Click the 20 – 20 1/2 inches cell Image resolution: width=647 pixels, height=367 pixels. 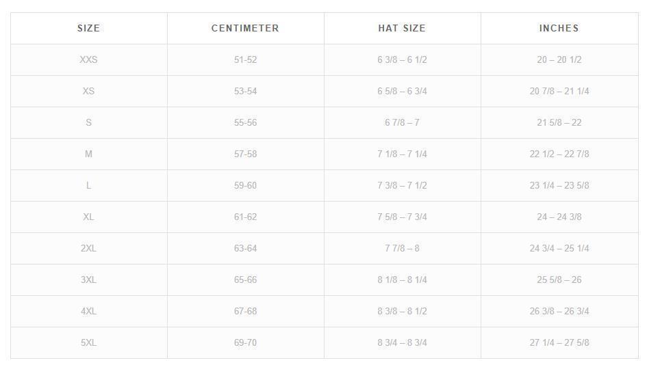[x=559, y=59]
